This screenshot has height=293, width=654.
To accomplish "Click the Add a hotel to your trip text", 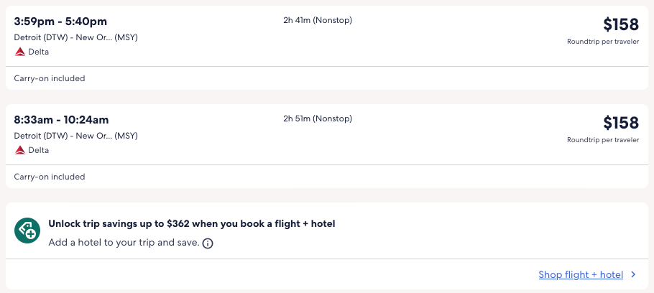I will click(124, 243).
